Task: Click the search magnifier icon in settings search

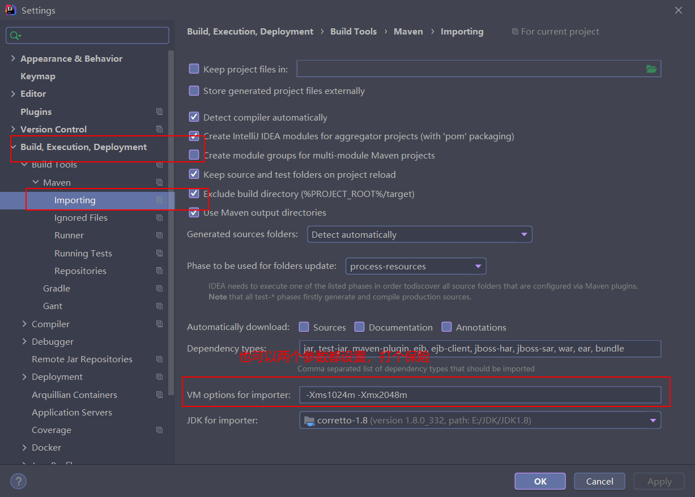Action: [x=15, y=36]
